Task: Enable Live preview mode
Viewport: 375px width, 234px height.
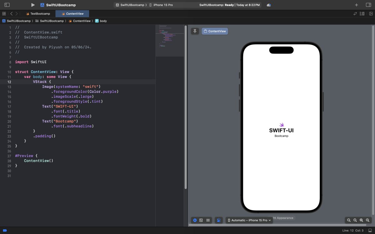Action: (195, 220)
